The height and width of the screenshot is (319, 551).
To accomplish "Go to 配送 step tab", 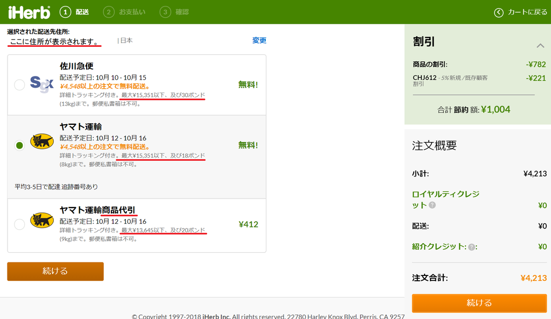I will click(x=74, y=12).
